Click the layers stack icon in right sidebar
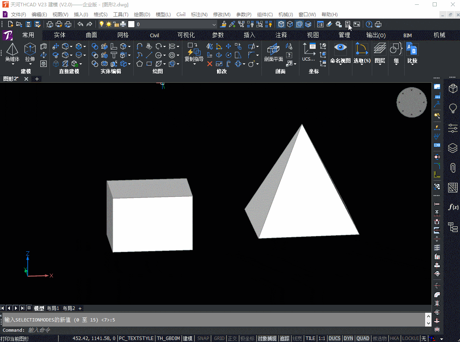 pos(453,148)
